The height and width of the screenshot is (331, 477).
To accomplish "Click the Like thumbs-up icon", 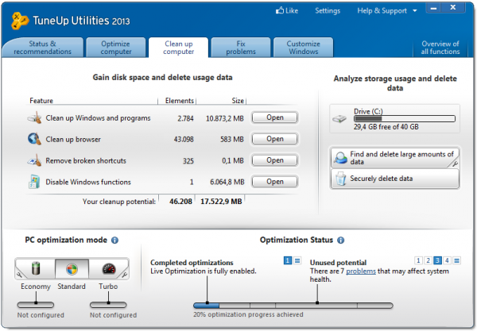I will click(x=280, y=10).
